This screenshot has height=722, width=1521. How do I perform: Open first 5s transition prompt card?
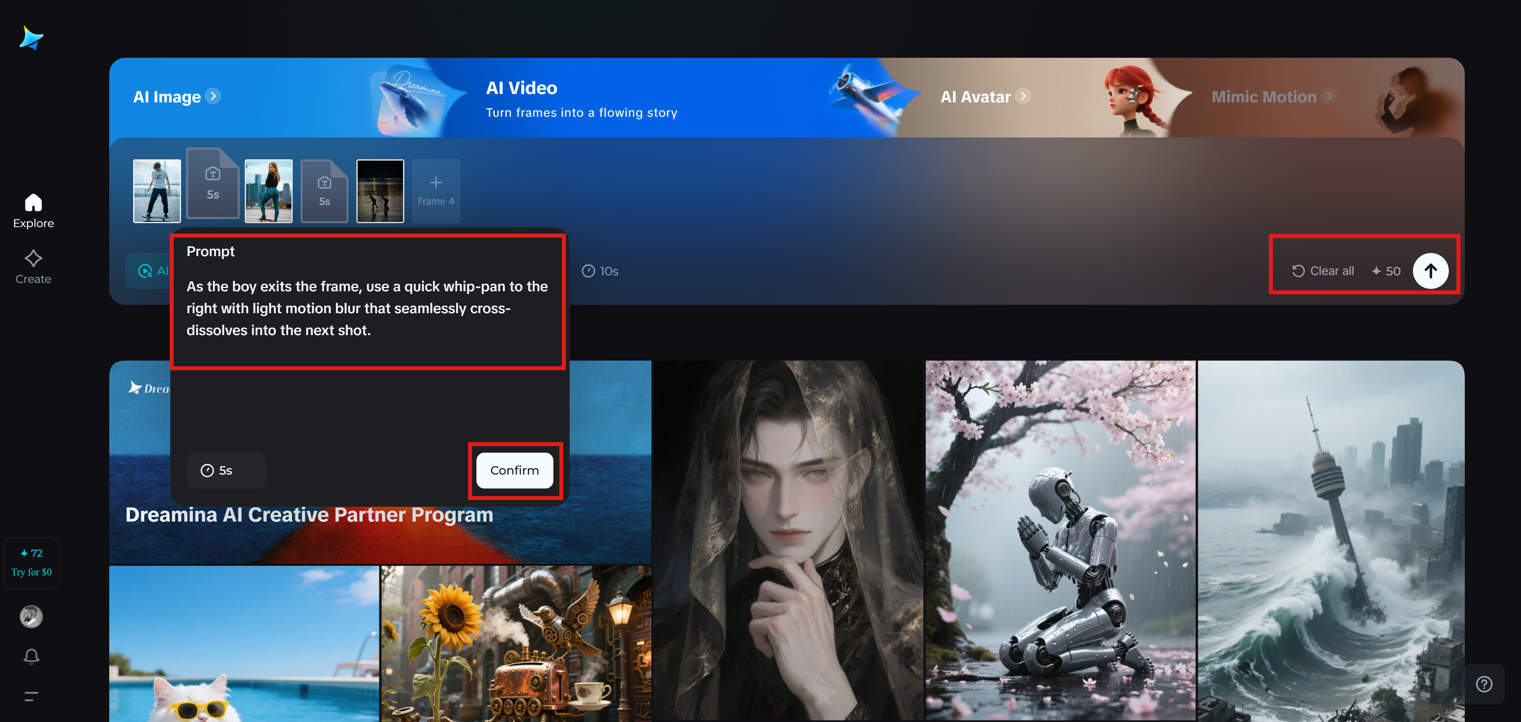[x=213, y=184]
